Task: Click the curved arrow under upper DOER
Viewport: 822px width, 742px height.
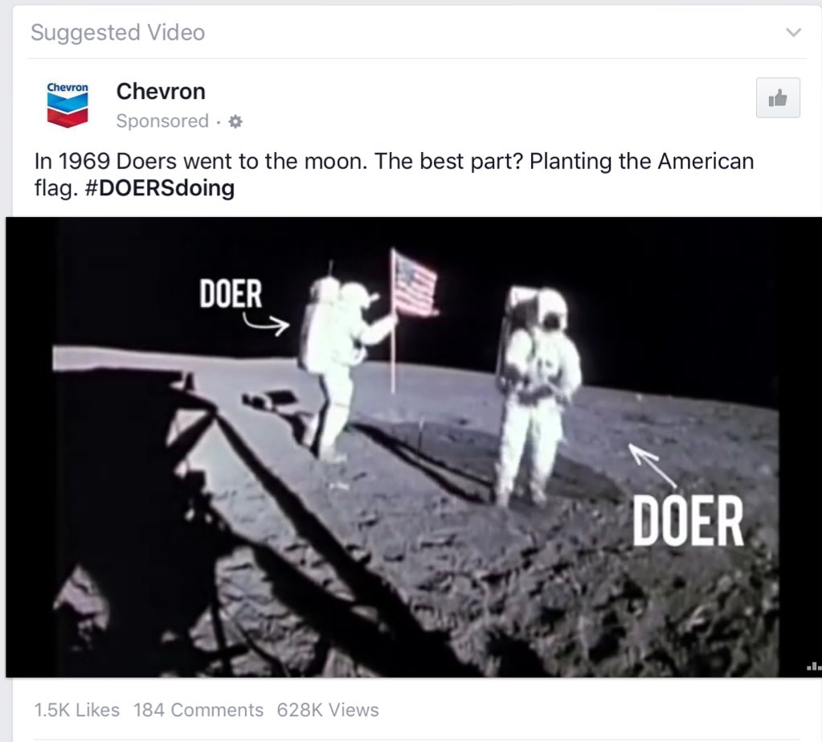Action: point(266,324)
